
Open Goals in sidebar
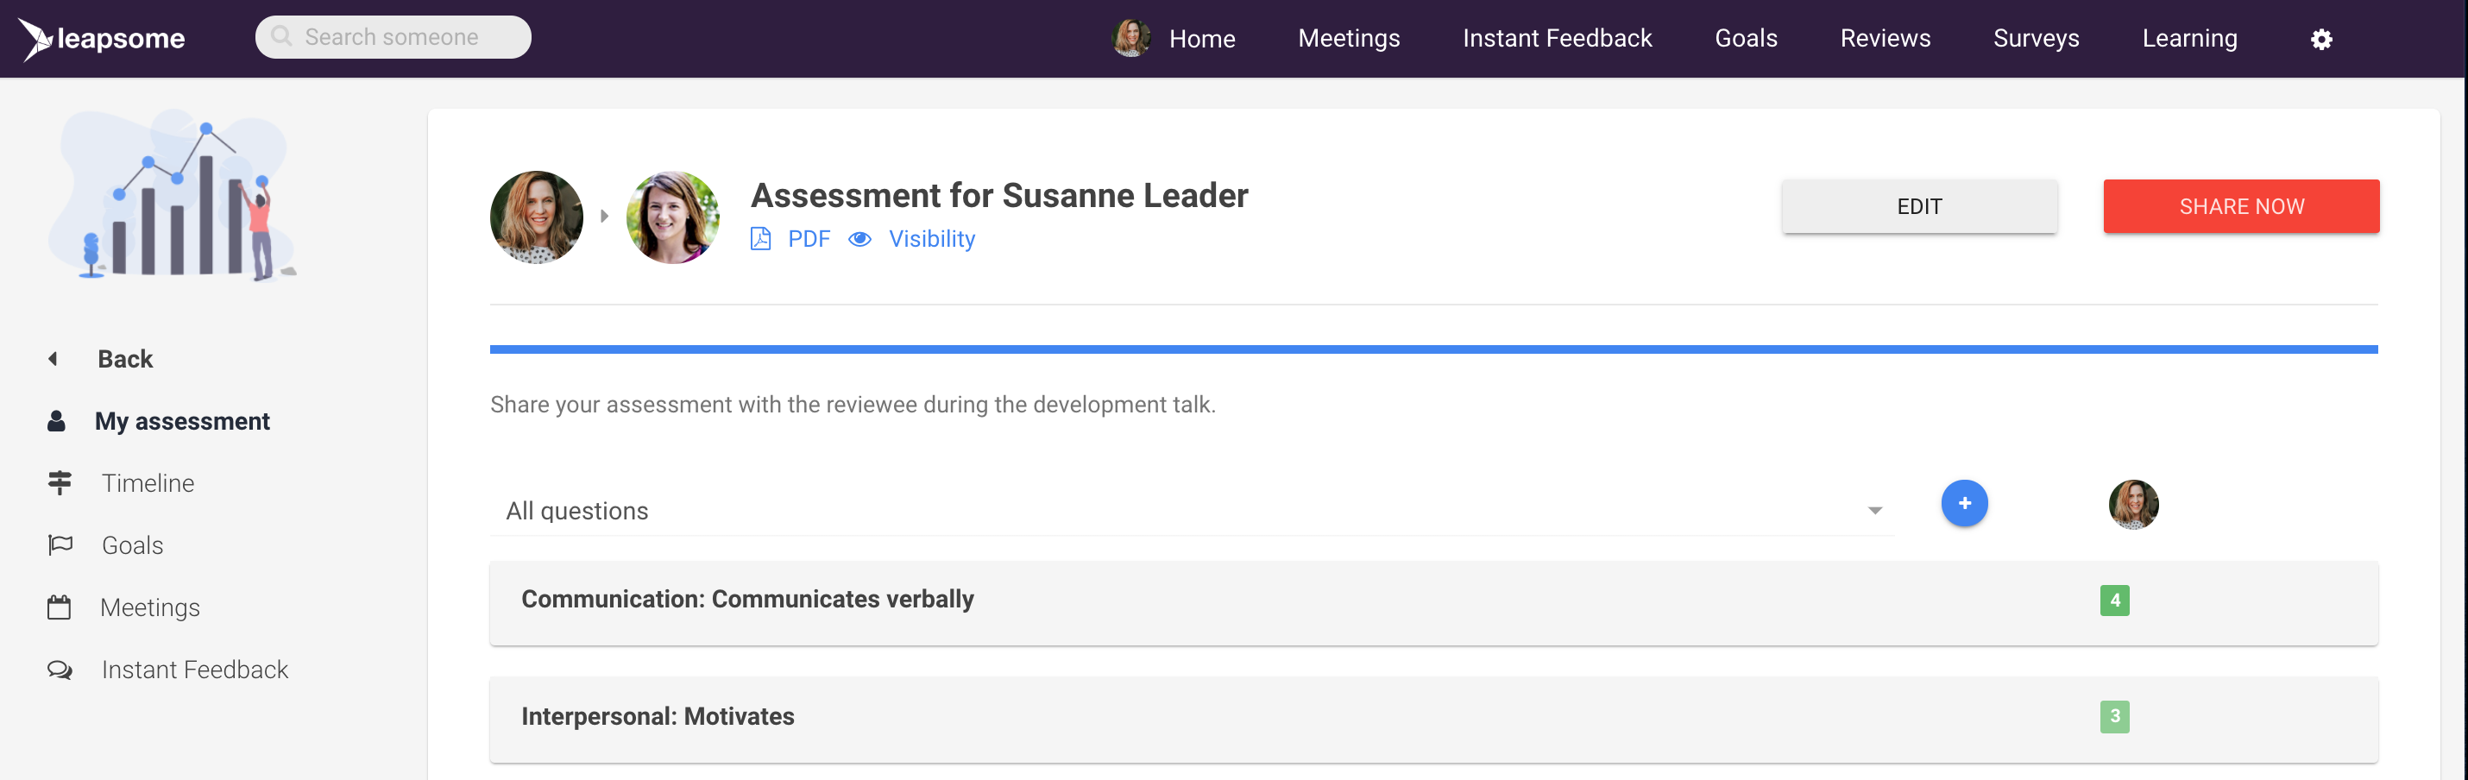point(132,545)
